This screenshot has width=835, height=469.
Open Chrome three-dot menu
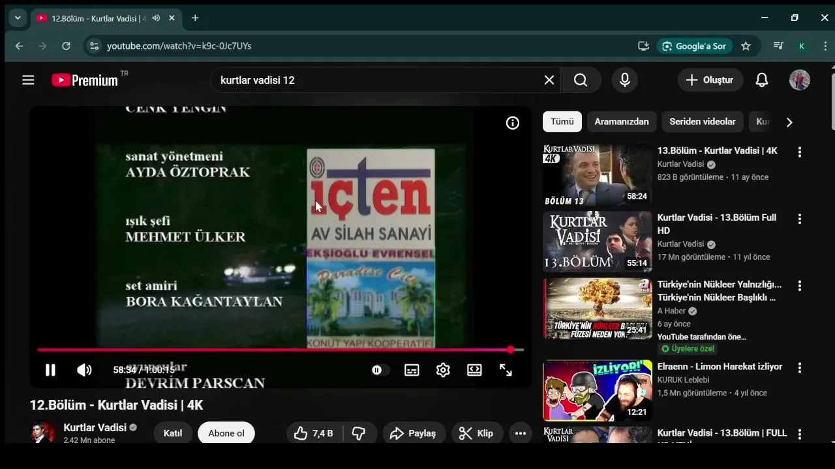coord(826,46)
